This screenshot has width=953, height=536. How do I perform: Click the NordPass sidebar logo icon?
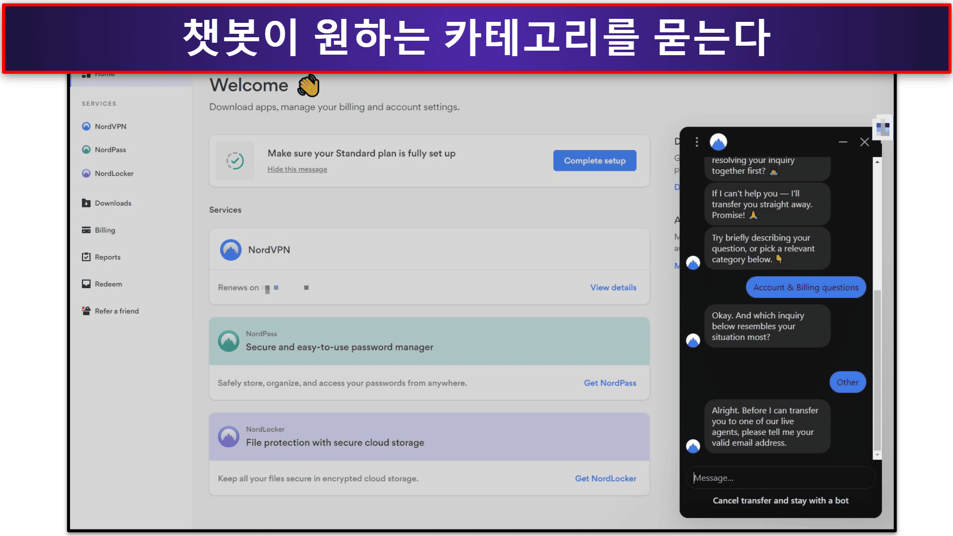coord(86,150)
